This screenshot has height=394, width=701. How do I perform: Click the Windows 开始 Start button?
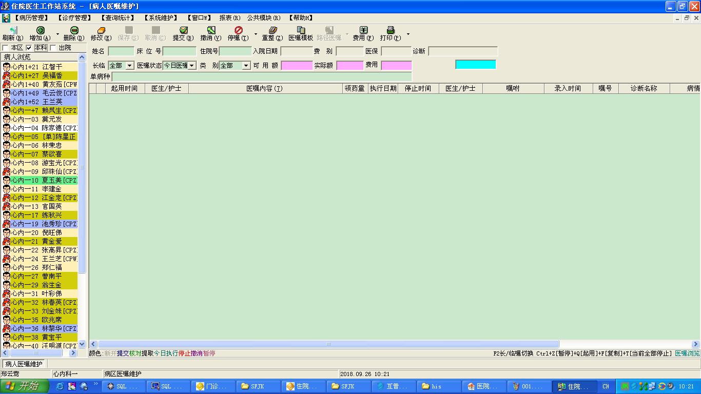tap(25, 386)
